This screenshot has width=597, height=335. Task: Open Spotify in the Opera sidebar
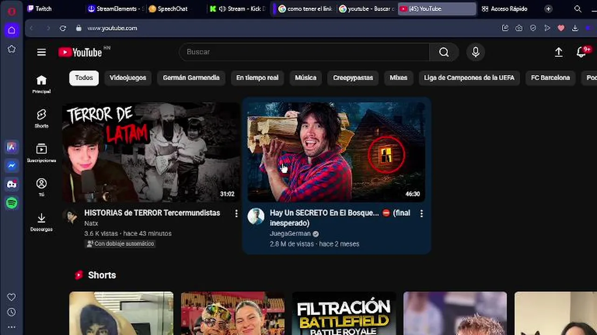coord(12,203)
